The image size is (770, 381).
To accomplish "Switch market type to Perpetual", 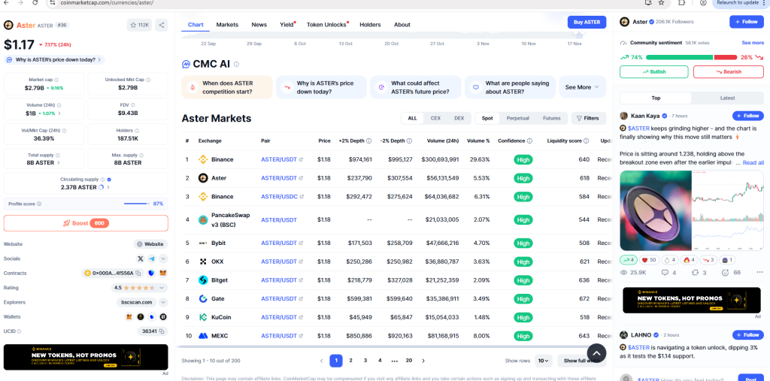I will [517, 118].
